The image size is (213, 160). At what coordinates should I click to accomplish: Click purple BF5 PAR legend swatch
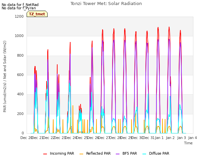pos(117,154)
